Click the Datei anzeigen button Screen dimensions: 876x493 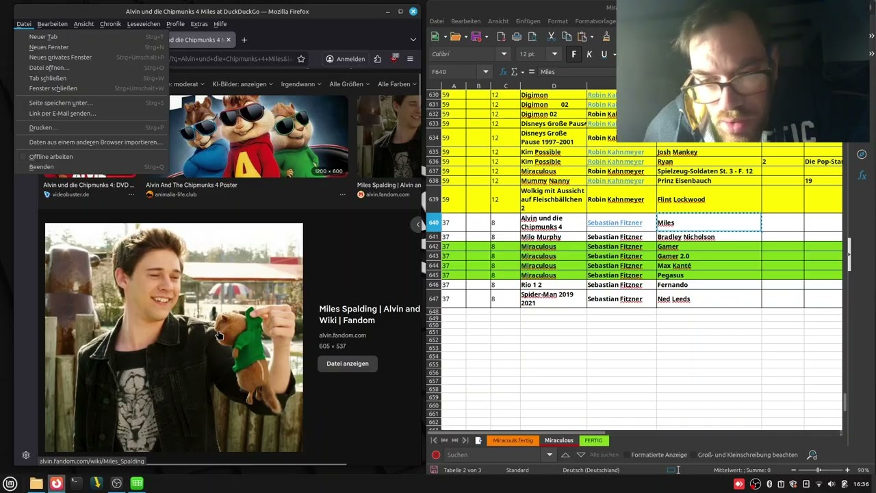click(x=348, y=364)
